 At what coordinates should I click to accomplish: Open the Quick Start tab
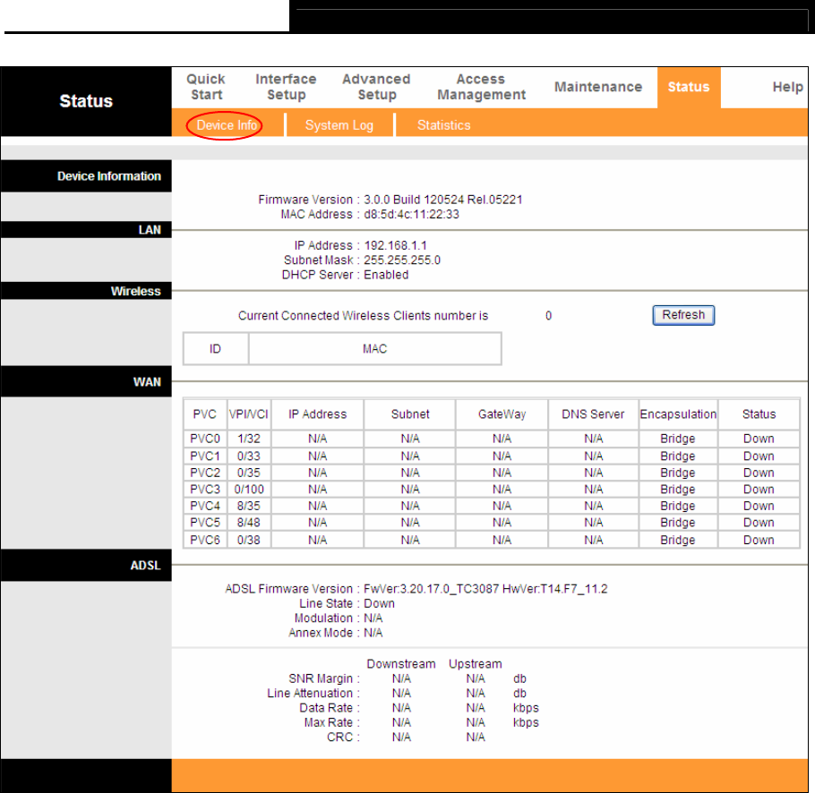205,87
